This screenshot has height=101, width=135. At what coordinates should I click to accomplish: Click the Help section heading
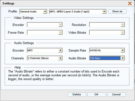point(18,67)
